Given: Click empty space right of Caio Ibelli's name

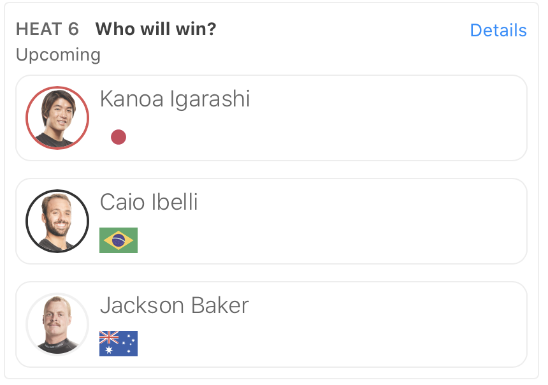Looking at the screenshot, I should tap(357, 202).
